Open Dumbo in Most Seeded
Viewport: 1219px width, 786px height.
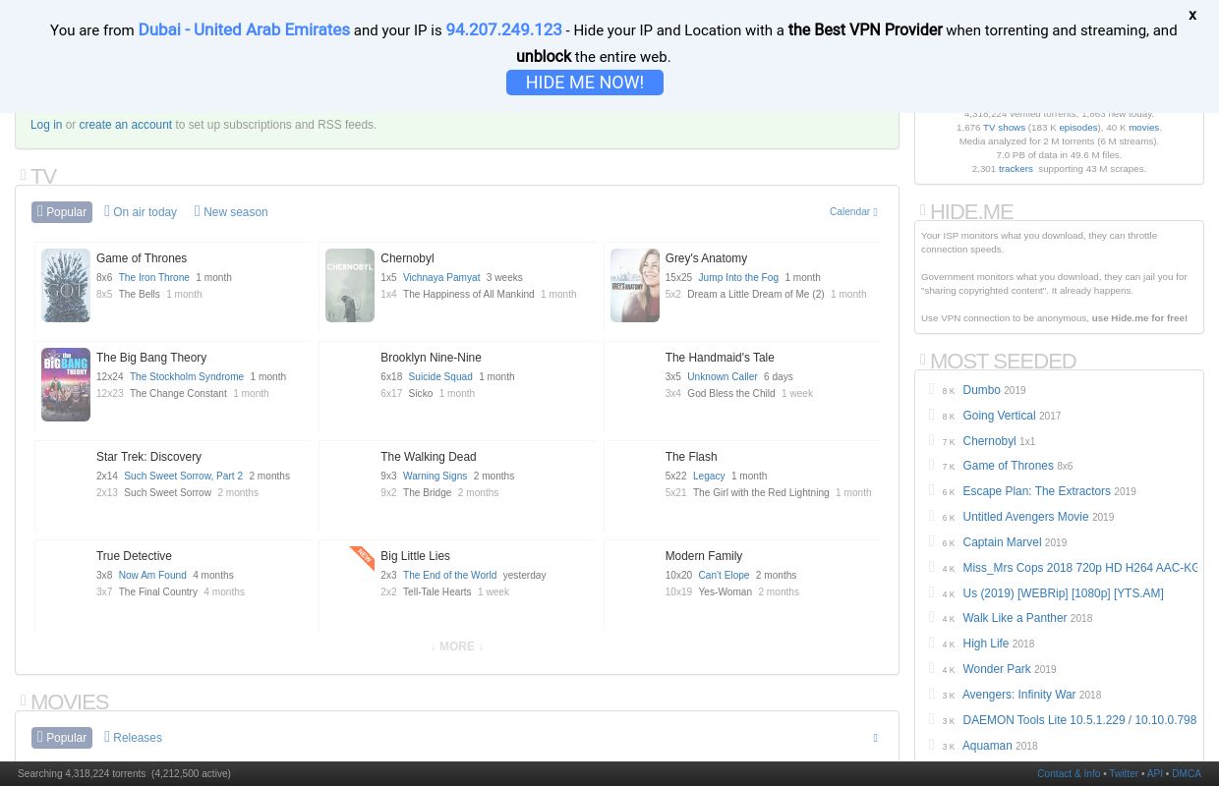(x=981, y=390)
